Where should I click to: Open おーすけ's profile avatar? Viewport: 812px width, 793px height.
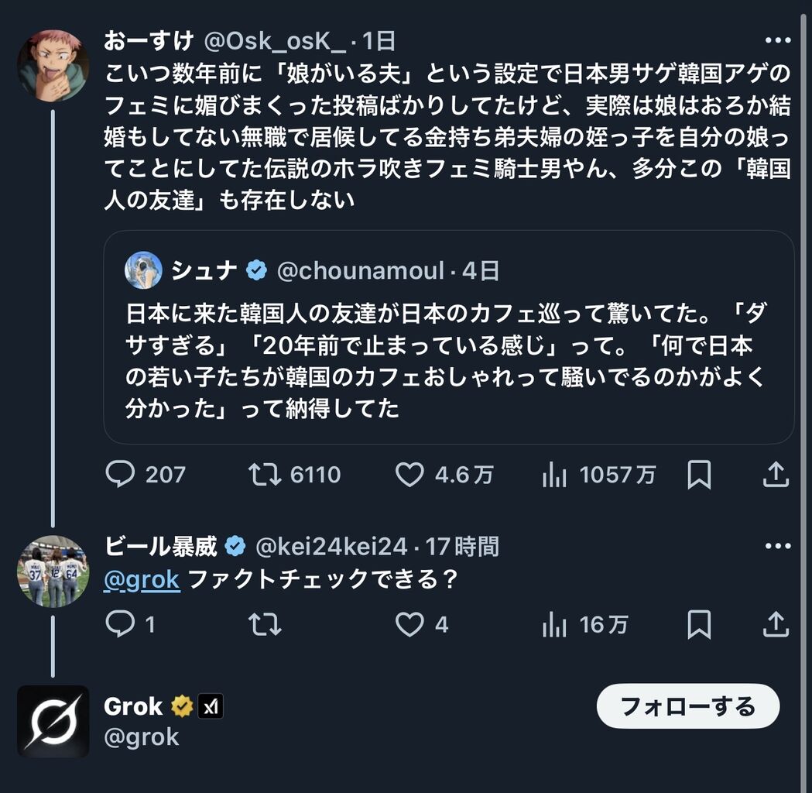click(x=53, y=66)
